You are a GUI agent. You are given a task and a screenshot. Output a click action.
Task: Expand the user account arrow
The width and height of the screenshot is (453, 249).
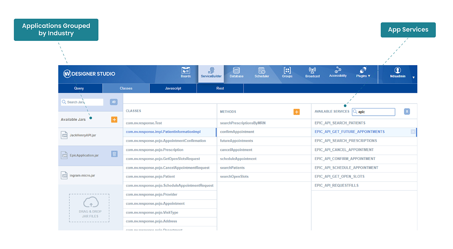coord(413,78)
